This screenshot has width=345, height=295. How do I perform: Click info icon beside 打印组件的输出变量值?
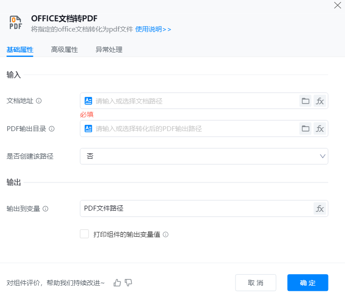point(166,235)
